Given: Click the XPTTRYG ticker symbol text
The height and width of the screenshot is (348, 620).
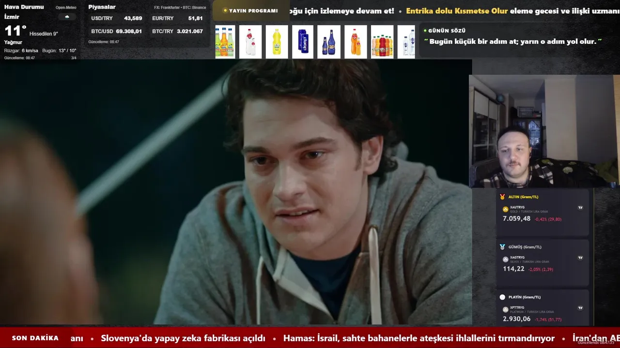Looking at the screenshot, I should point(517,307).
